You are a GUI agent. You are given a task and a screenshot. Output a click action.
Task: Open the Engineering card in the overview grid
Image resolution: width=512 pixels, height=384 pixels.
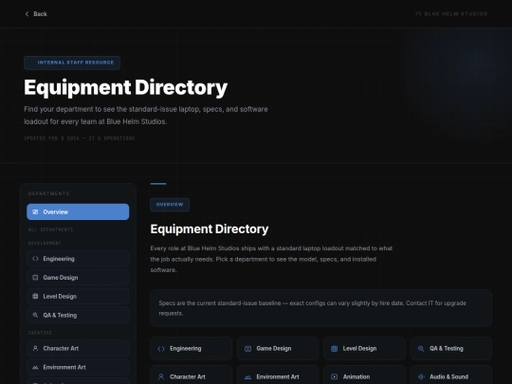191,348
